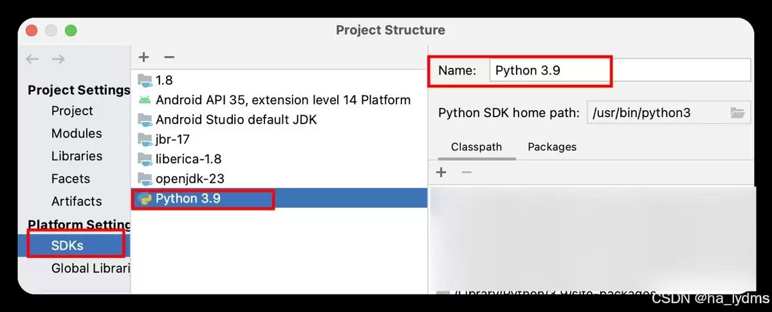772x312 pixels.
Task: Click the 1.8 JDK folder icon
Action: [x=145, y=80]
